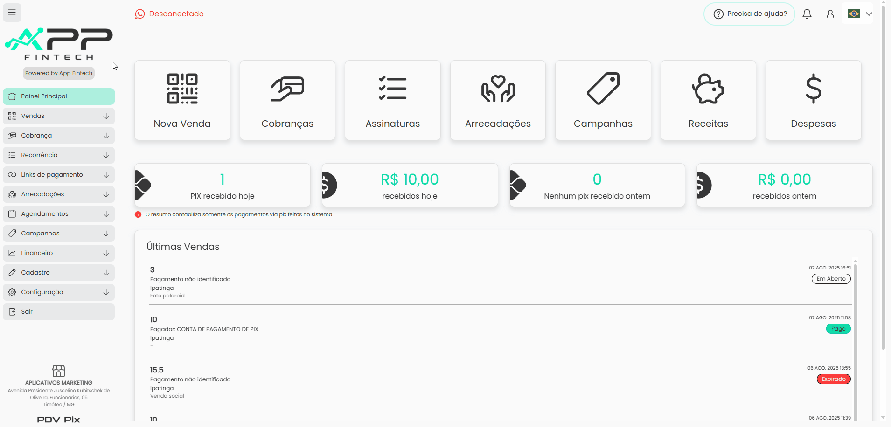Screen dimensions: 891x427
Task: Click the 07 AGO. 2025 16:51 timestamp
Action: click(x=830, y=268)
